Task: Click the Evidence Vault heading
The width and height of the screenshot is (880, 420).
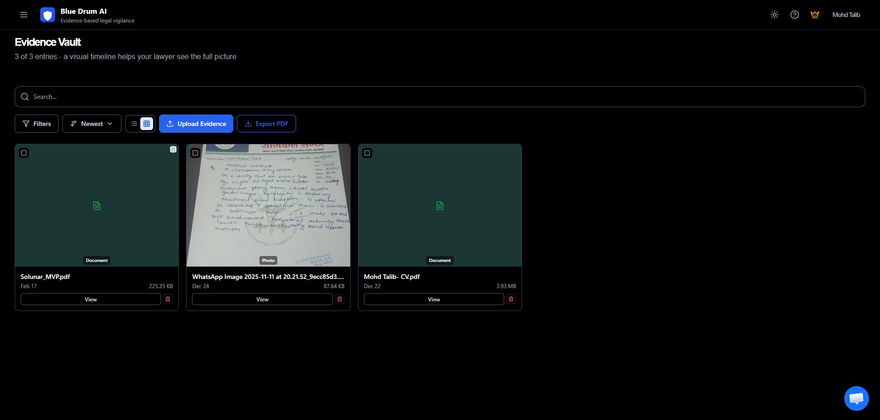Action: [48, 42]
